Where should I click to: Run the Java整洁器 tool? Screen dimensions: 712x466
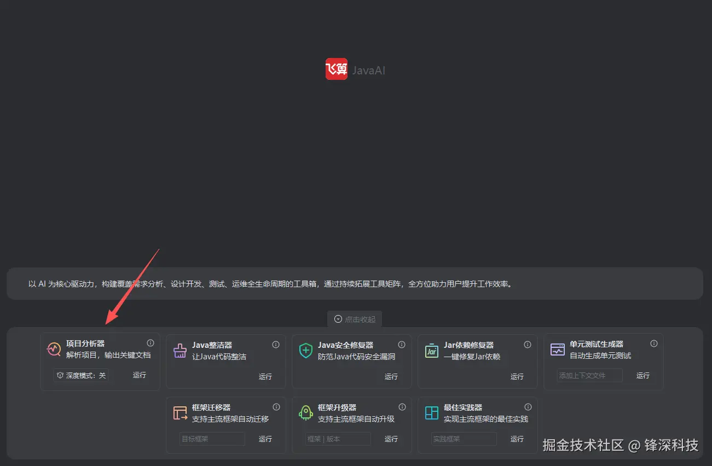point(265,376)
